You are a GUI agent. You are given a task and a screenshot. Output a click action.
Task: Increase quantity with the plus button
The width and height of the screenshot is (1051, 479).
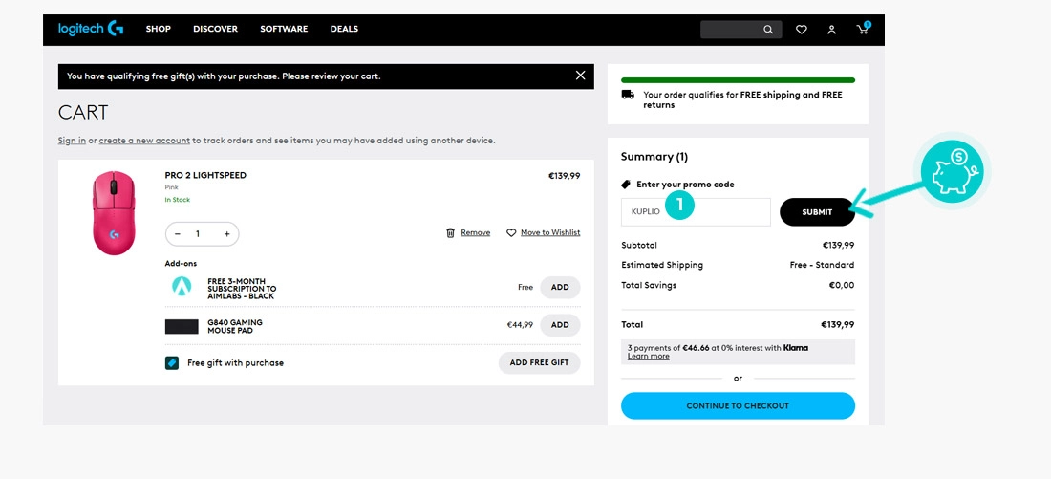pos(226,234)
